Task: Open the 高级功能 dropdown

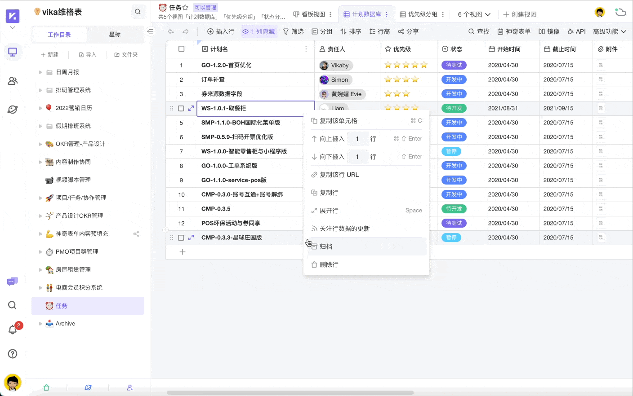Action: (x=609, y=31)
